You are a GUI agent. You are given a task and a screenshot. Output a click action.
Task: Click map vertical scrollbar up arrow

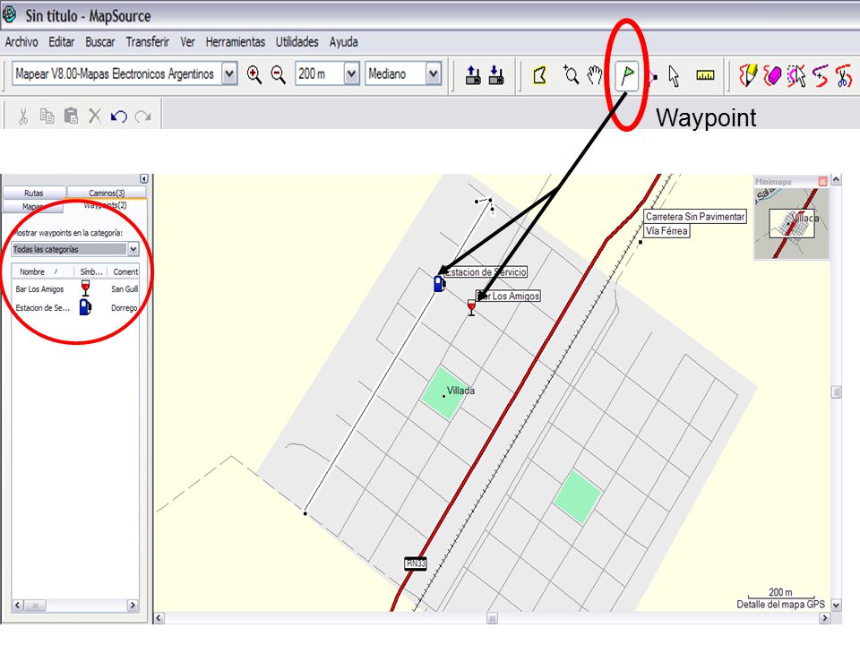tap(837, 179)
